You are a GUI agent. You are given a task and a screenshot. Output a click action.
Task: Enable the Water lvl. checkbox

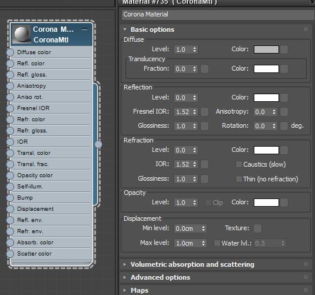coord(217,243)
